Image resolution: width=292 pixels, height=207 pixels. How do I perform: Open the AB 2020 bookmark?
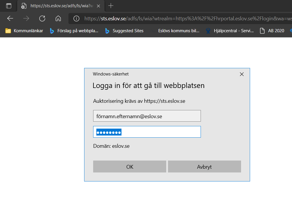[x=272, y=31]
